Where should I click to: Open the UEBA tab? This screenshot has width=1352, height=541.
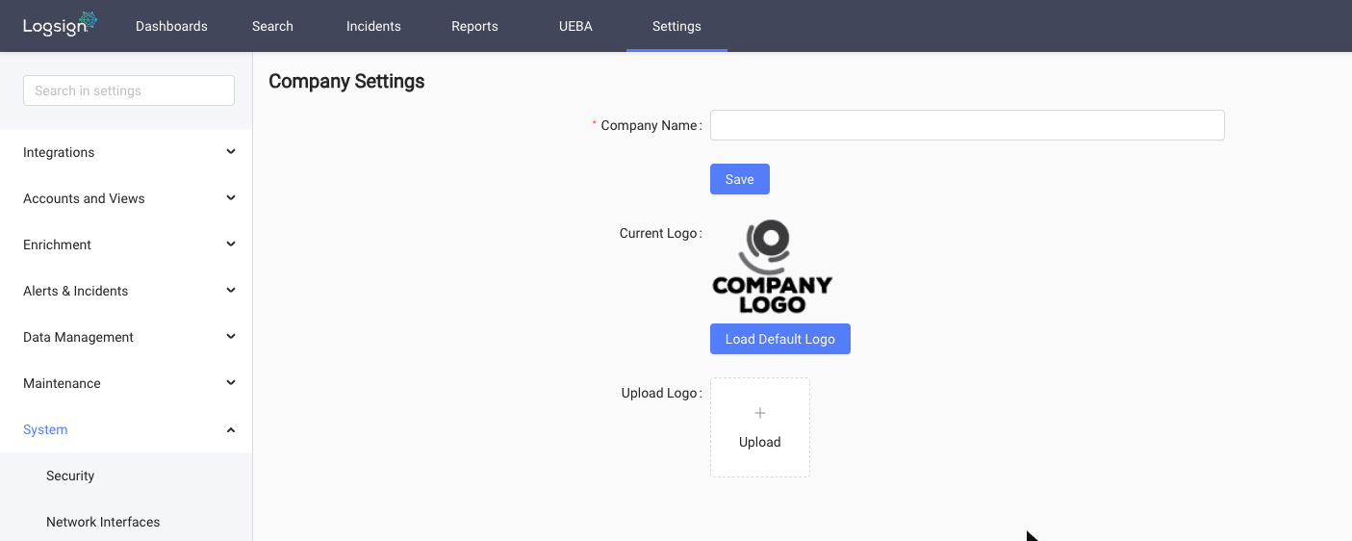[x=575, y=26]
